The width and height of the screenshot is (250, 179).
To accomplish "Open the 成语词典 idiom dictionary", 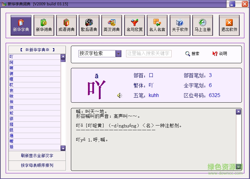I will coord(66,25).
